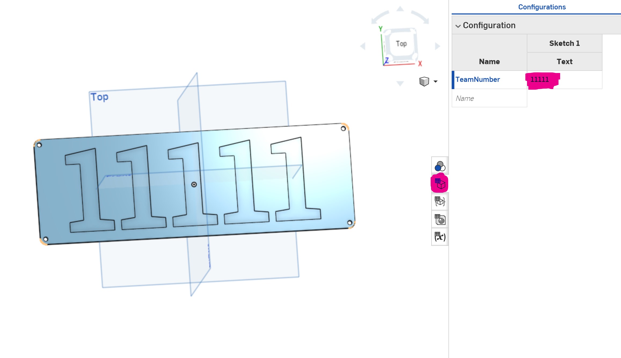Open the render mode dropdown arrow
The height and width of the screenshot is (358, 621).
(436, 81)
